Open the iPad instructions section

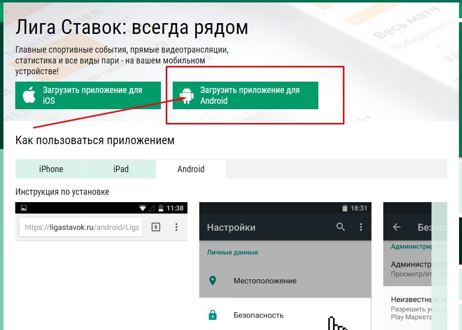click(121, 169)
